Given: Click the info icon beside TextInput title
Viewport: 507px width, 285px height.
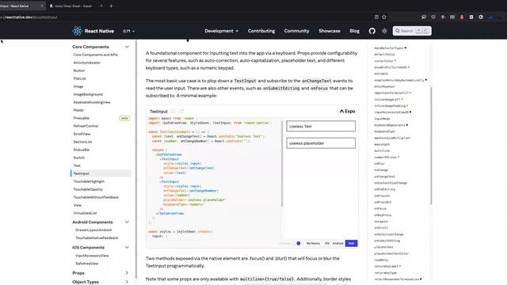Looking at the screenshot, I should 173,111.
